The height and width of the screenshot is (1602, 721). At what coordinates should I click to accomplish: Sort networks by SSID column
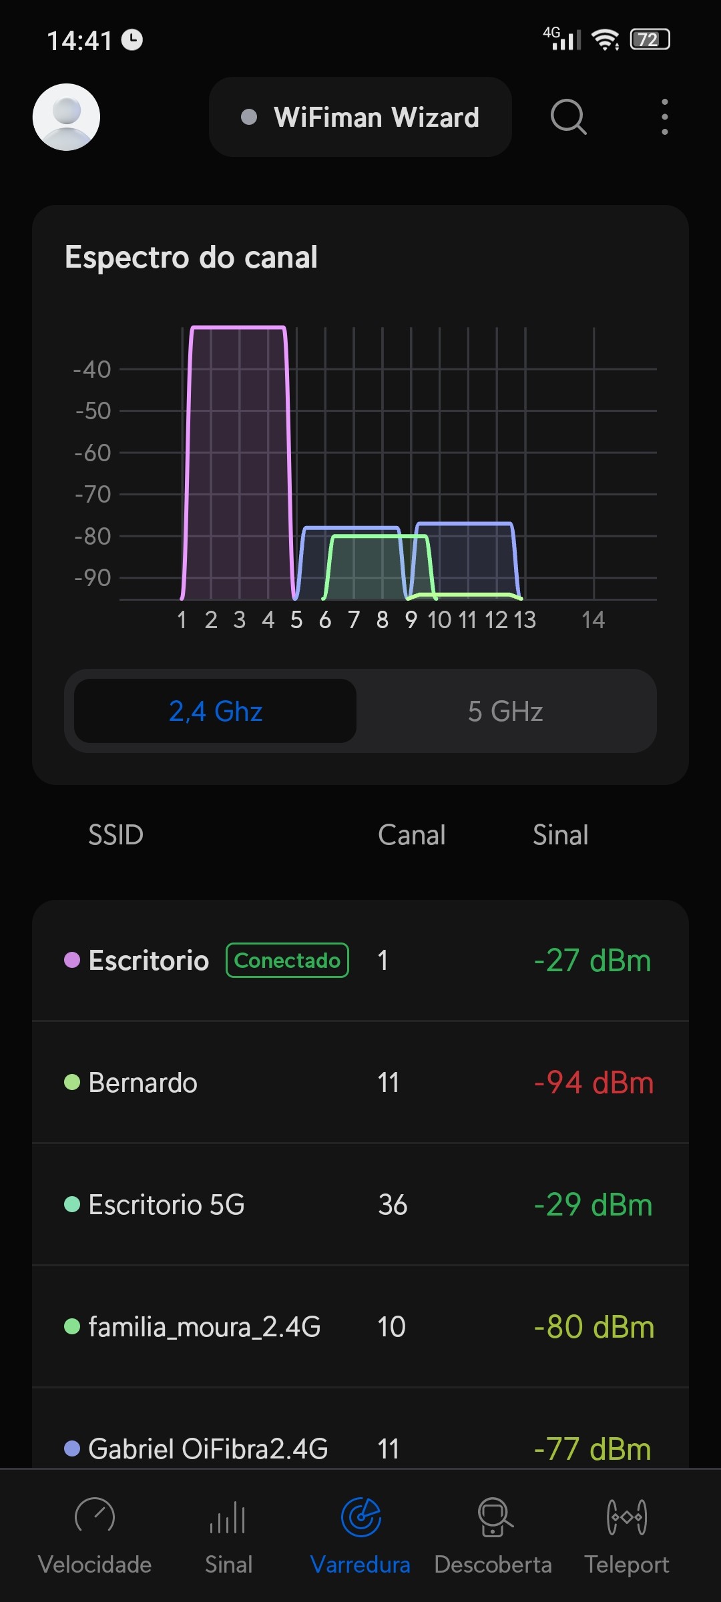pyautogui.click(x=116, y=835)
